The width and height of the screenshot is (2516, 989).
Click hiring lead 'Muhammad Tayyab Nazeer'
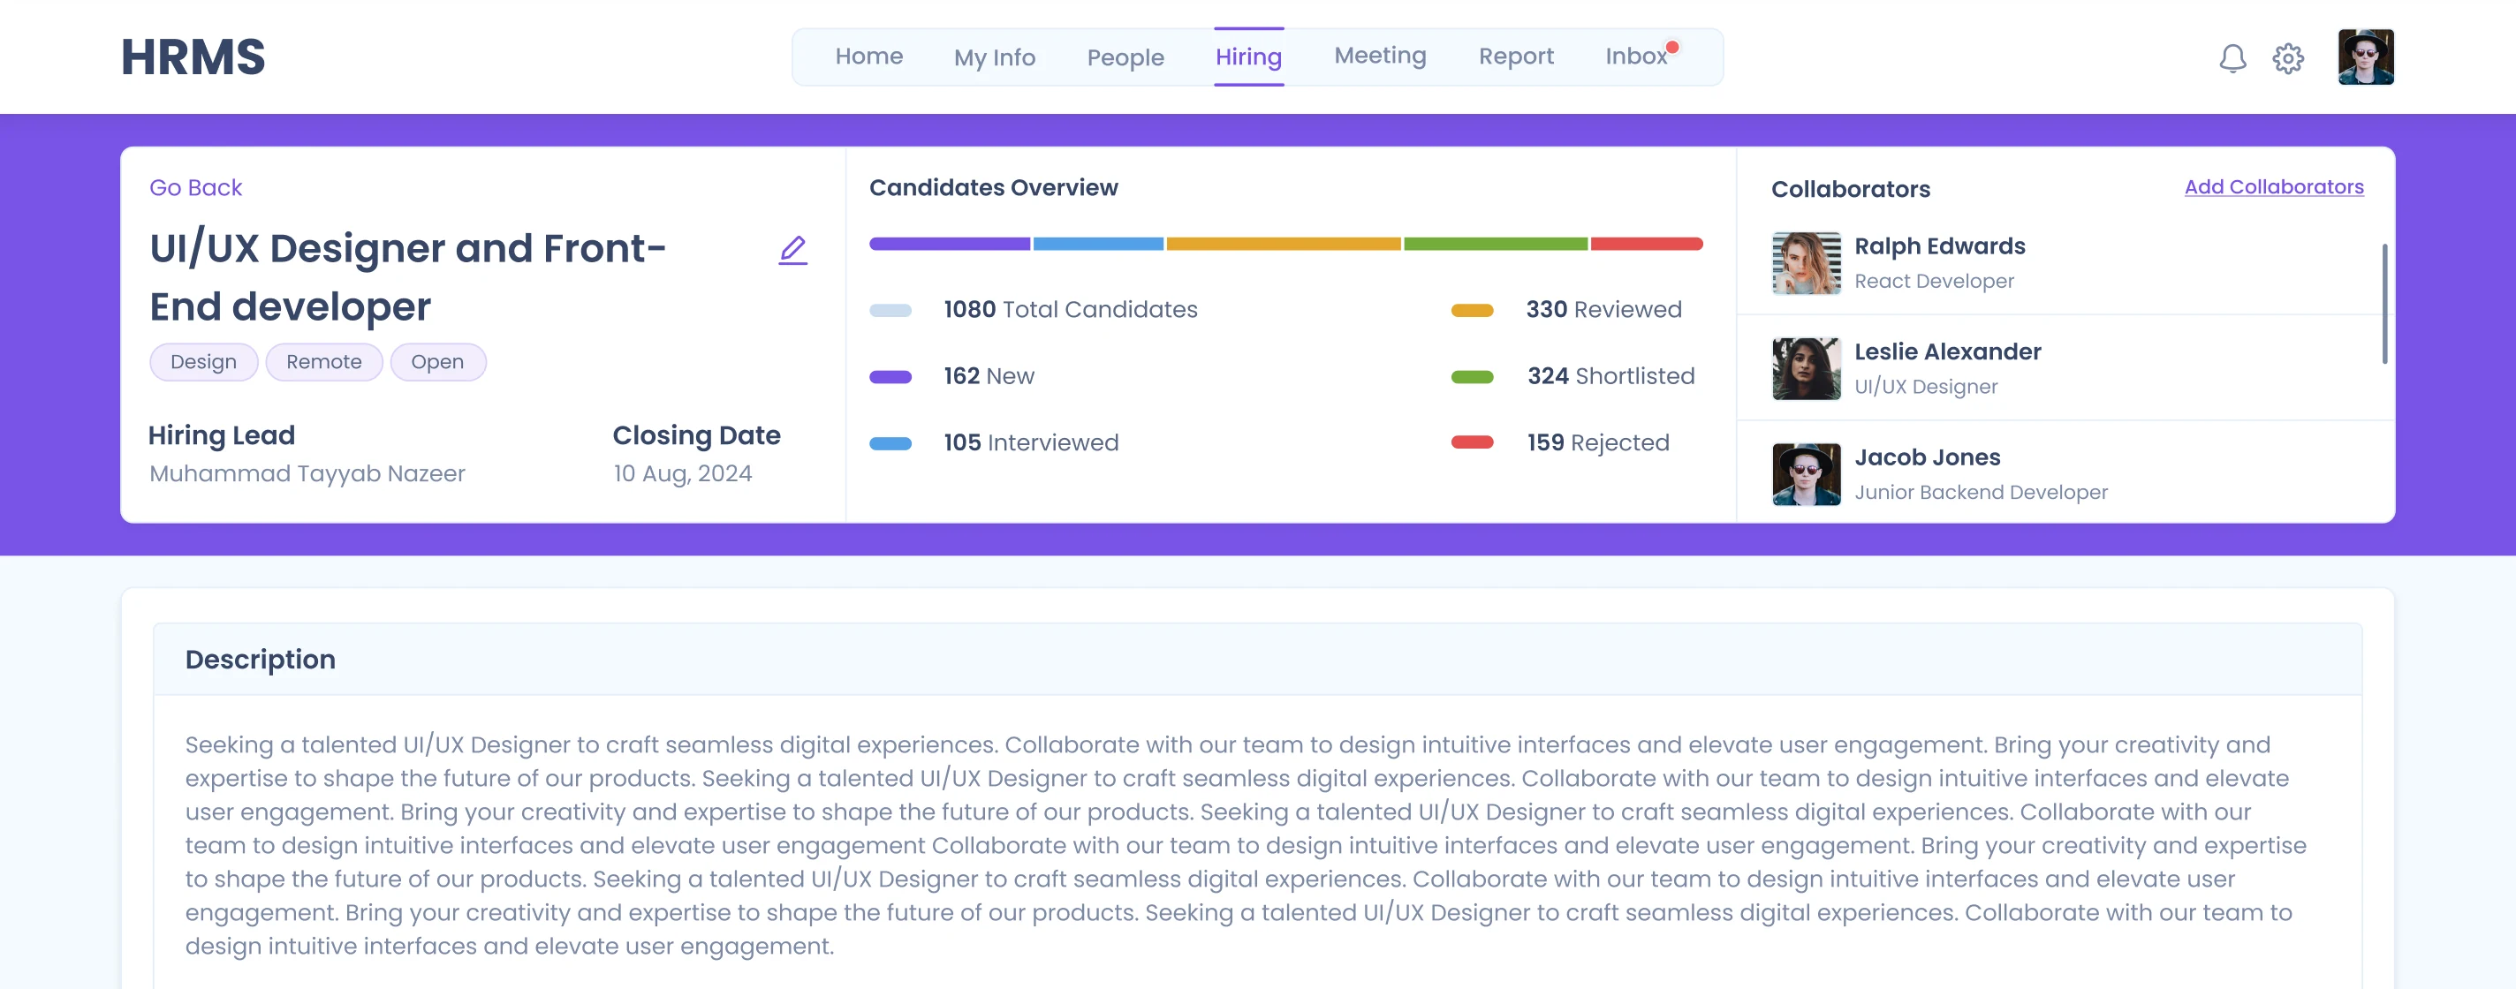click(307, 473)
